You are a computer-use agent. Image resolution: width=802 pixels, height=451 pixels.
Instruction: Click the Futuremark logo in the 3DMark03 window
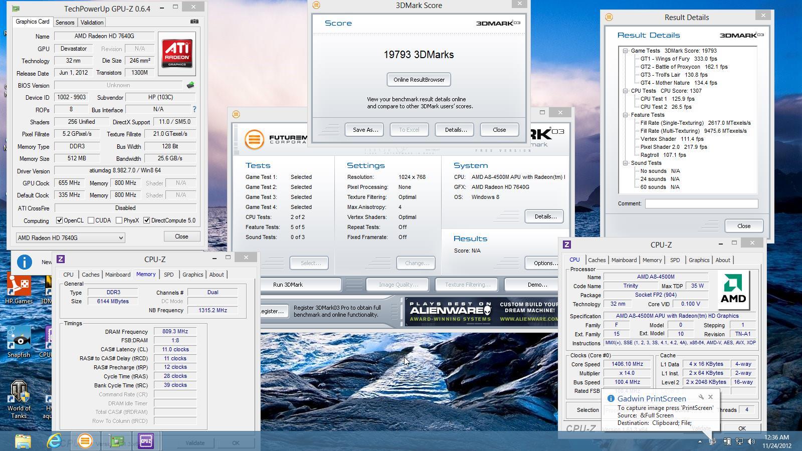click(x=254, y=139)
